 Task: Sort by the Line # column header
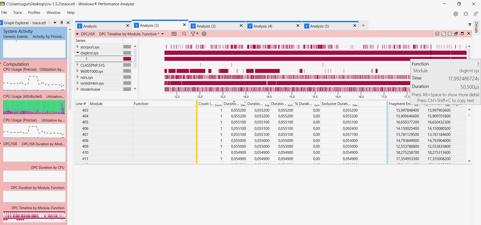(x=82, y=104)
